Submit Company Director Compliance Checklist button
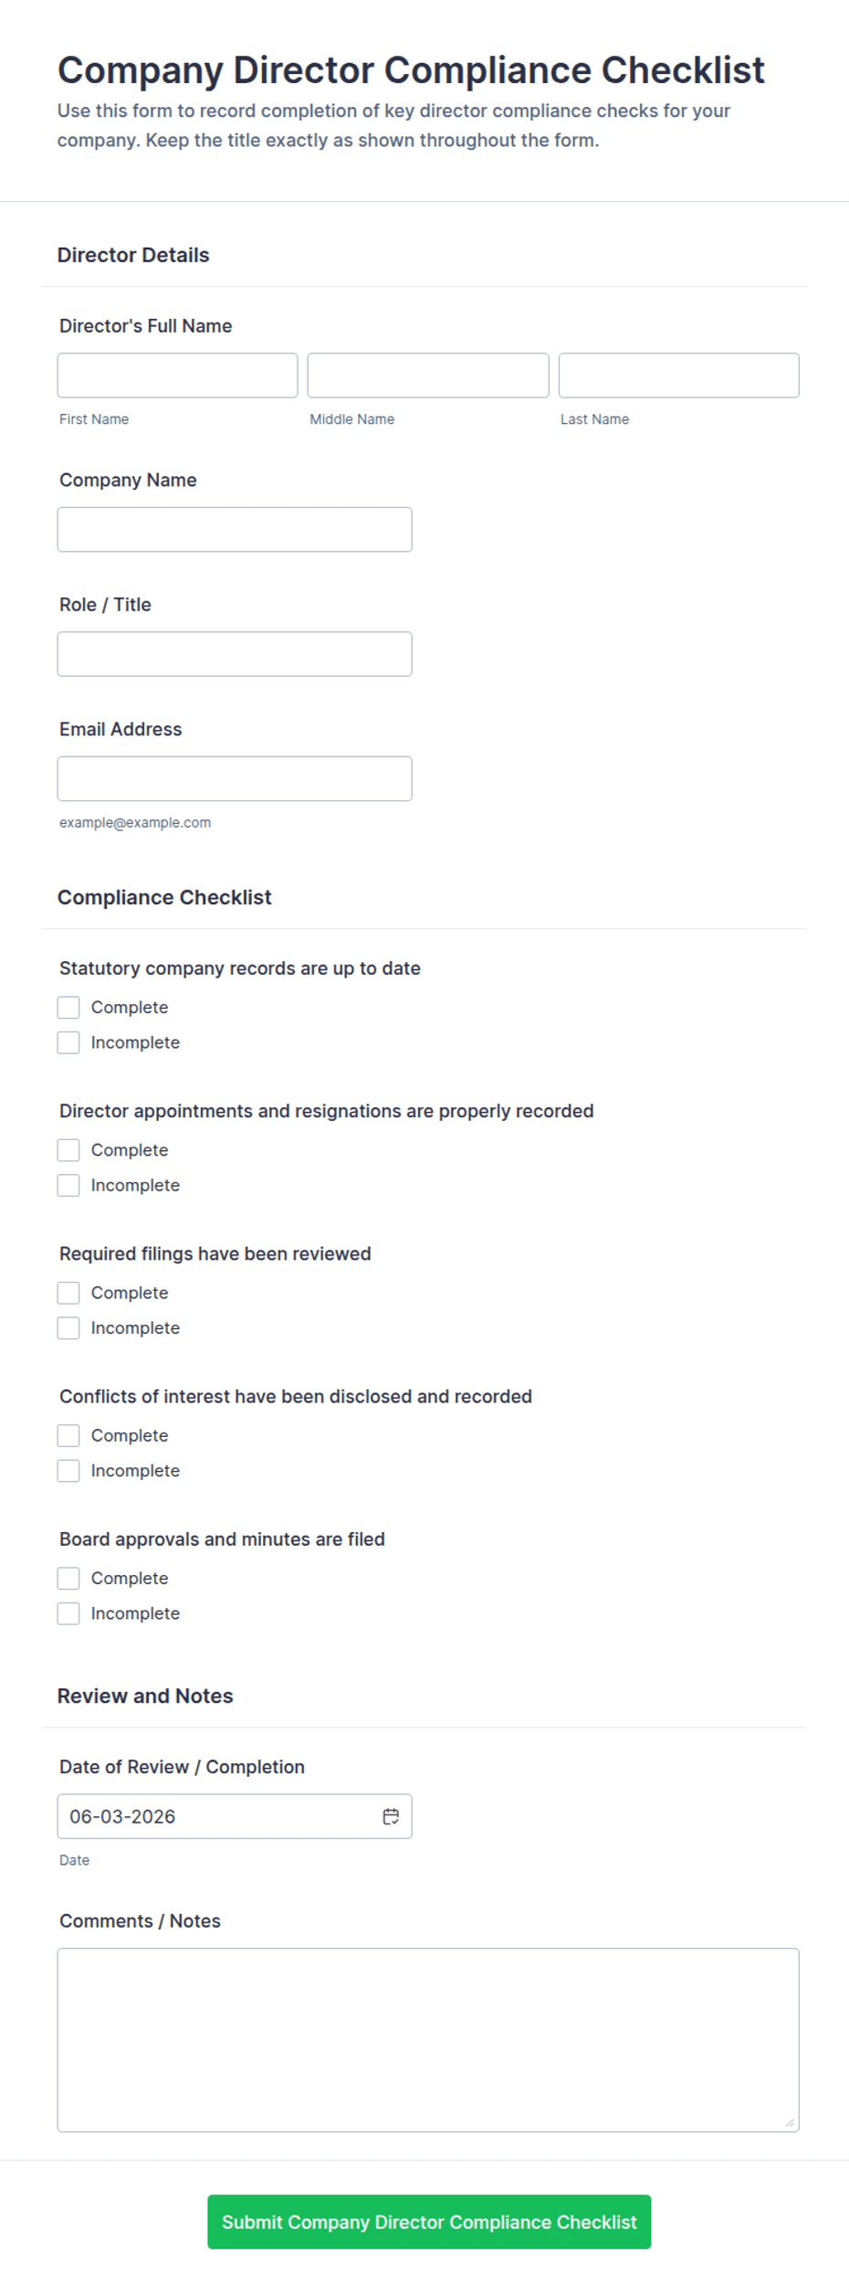This screenshot has width=849, height=2294. pos(429,2222)
